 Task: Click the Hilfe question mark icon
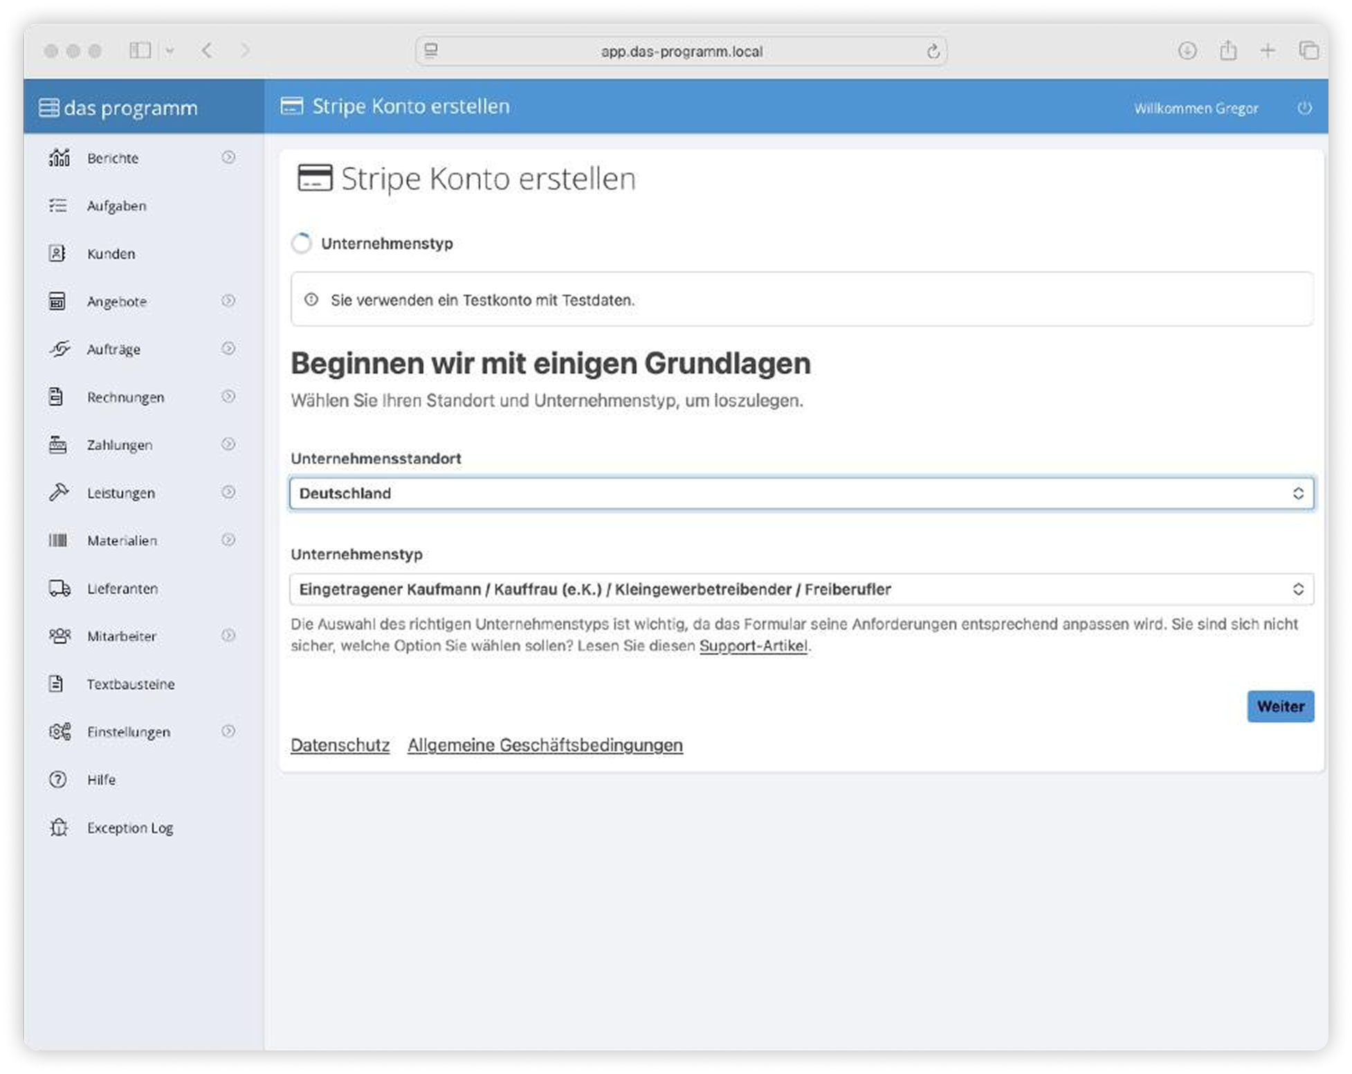(58, 779)
